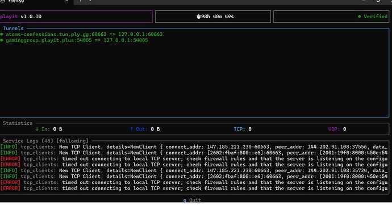Click the 98h 40m 49s uptime text
The height and width of the screenshot is (205, 392).
(x=217, y=16)
